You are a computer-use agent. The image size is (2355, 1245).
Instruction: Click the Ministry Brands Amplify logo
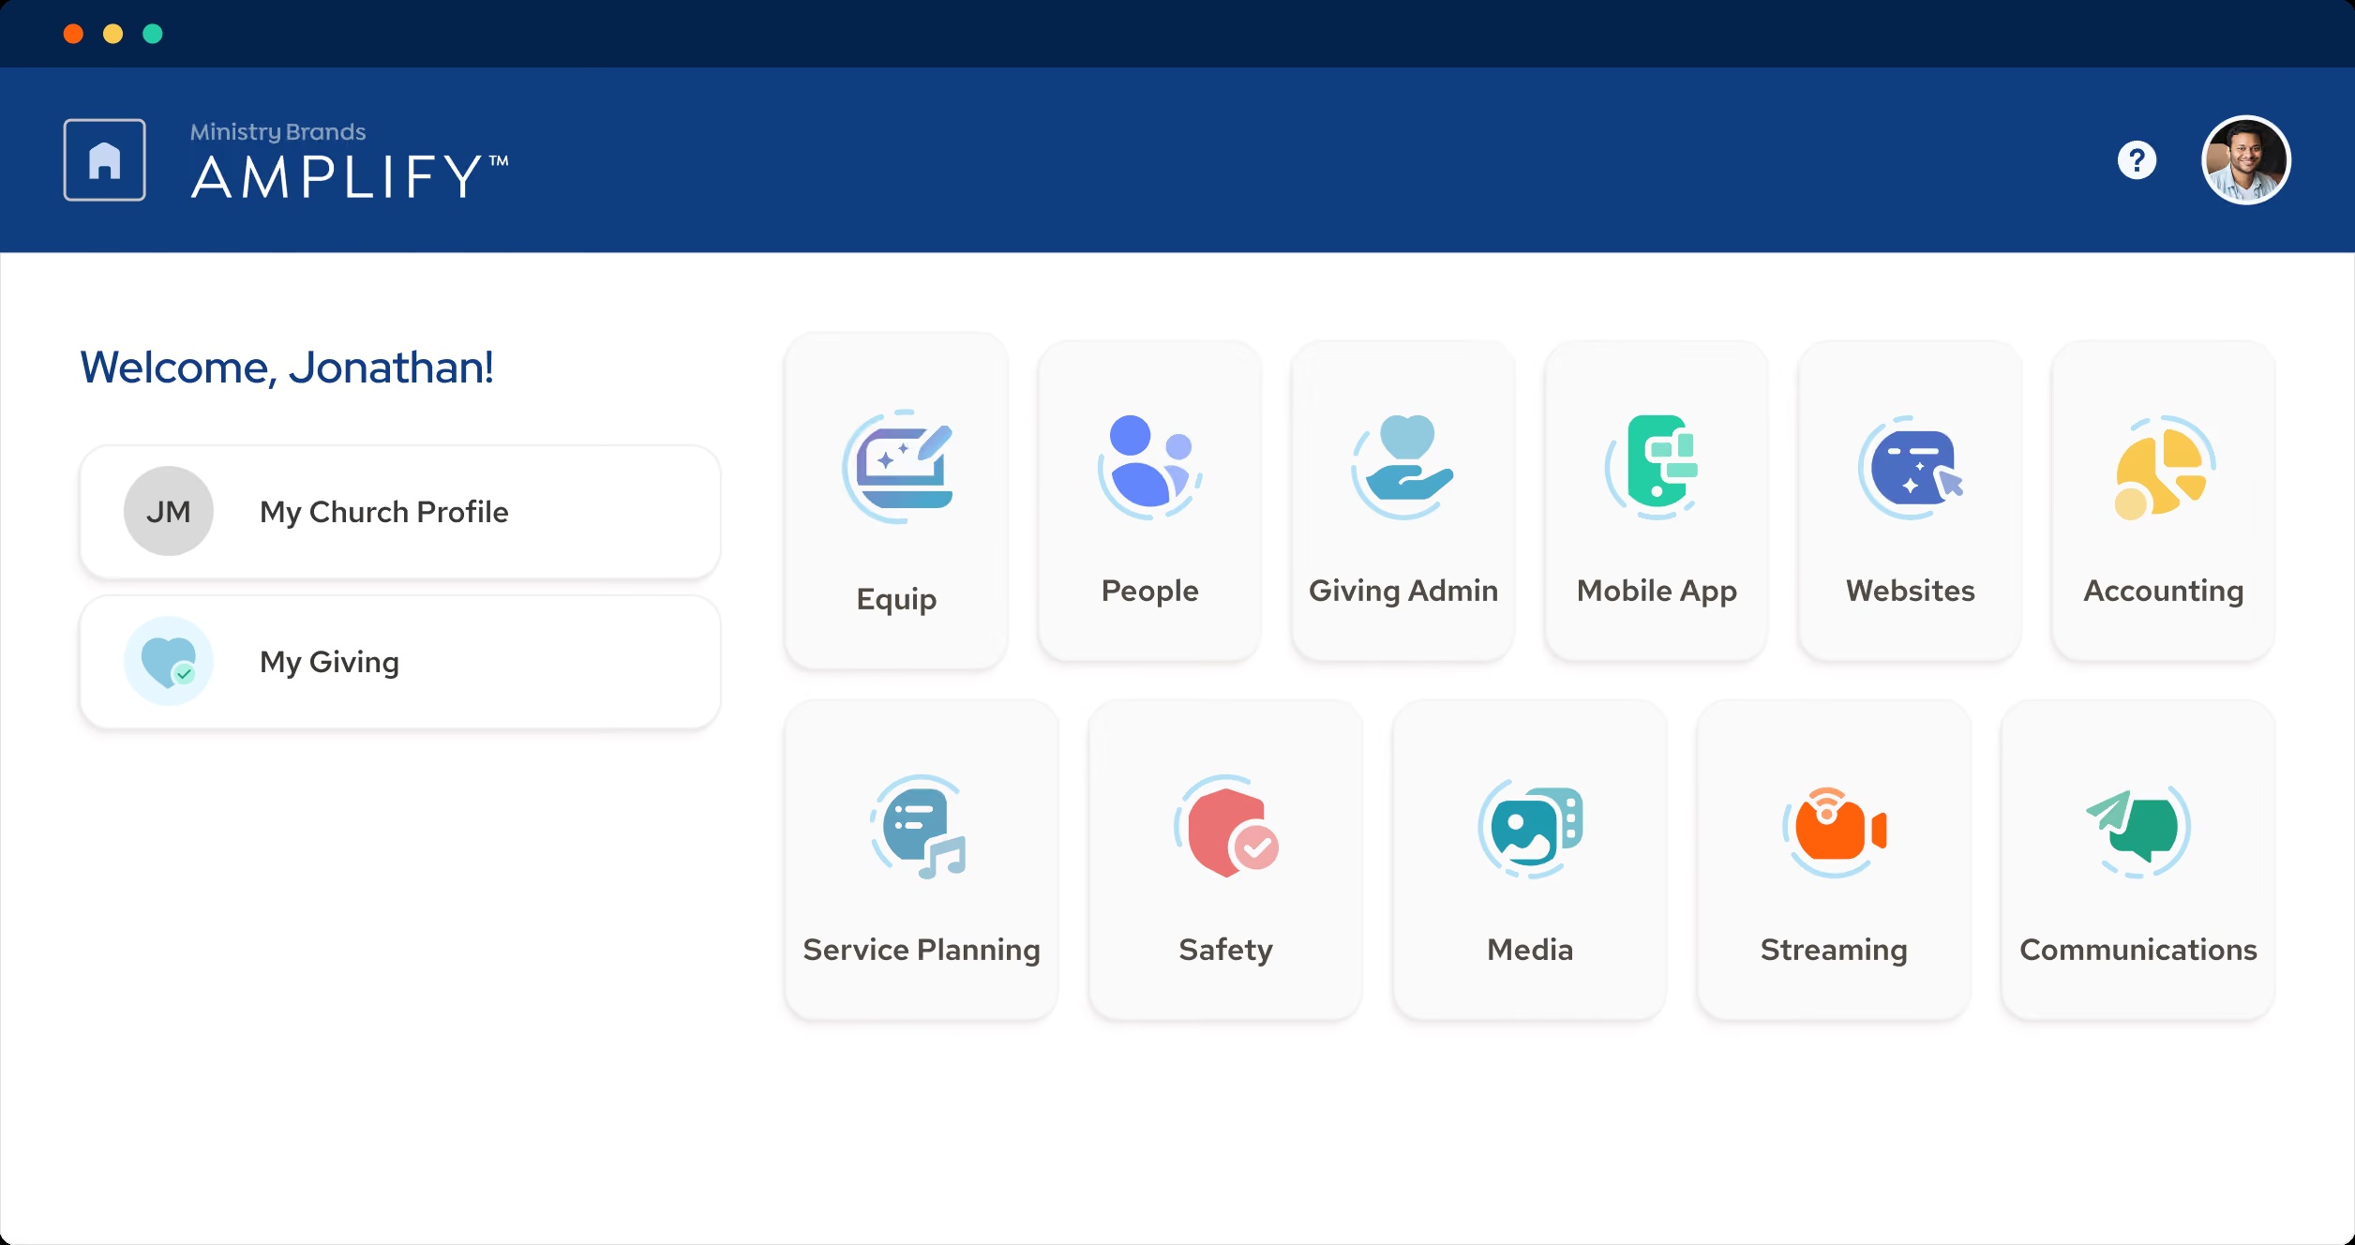tap(350, 160)
